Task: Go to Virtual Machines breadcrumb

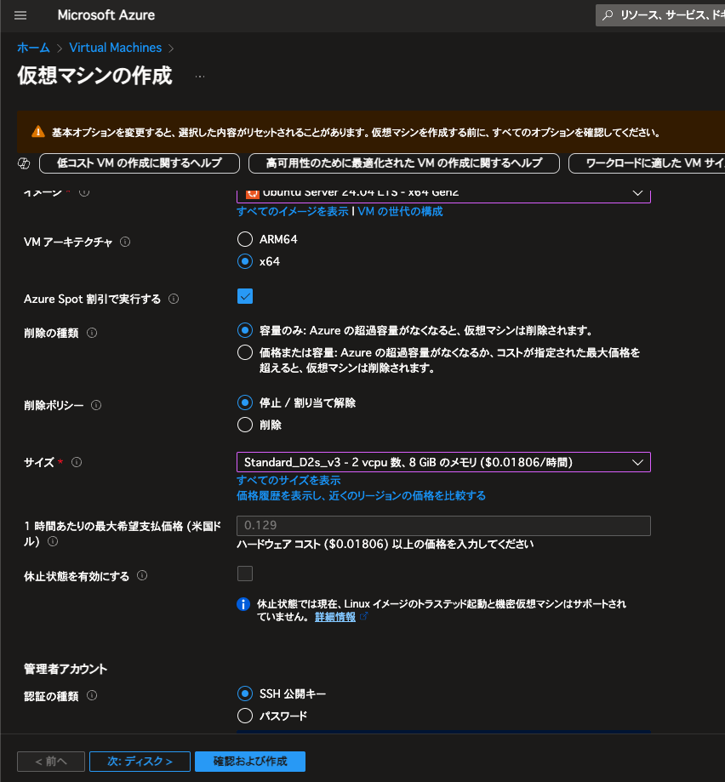Action: tap(116, 48)
